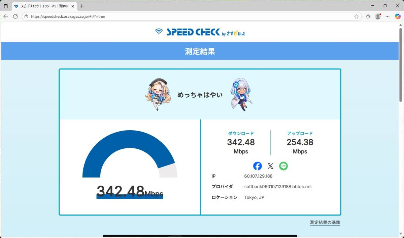Screen dimensions: 404x238
Task: Open a new tab with the plus button
Action: (82, 6)
